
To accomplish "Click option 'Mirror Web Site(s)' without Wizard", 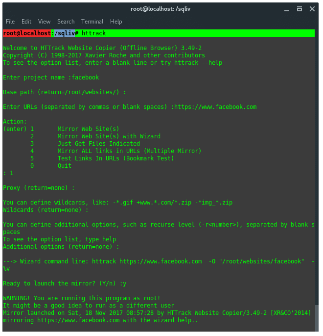I will pyautogui.click(x=88, y=129).
